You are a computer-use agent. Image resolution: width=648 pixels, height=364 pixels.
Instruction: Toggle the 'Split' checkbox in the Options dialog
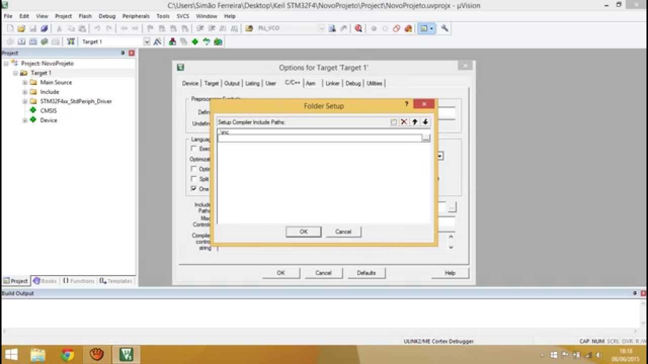(193, 179)
